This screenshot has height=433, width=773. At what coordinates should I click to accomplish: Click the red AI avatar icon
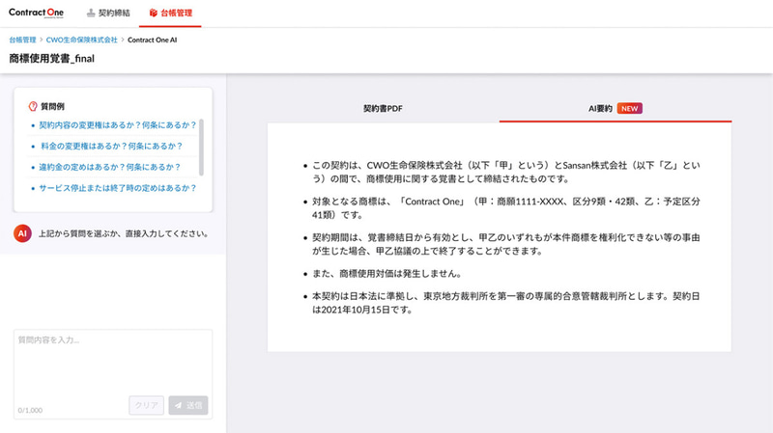click(22, 233)
